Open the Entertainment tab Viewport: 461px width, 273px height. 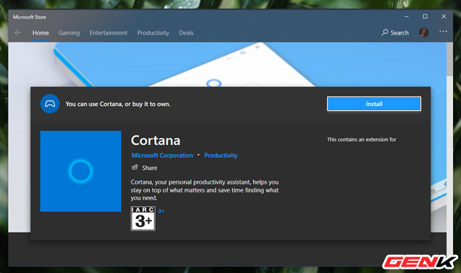pos(109,33)
